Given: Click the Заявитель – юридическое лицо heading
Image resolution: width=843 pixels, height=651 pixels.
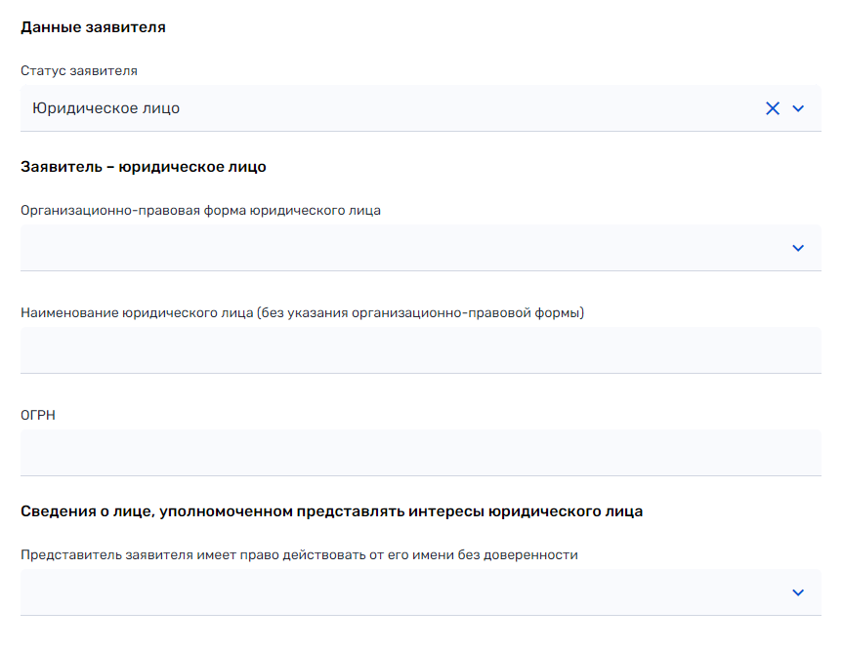Looking at the screenshot, I should [x=144, y=167].
